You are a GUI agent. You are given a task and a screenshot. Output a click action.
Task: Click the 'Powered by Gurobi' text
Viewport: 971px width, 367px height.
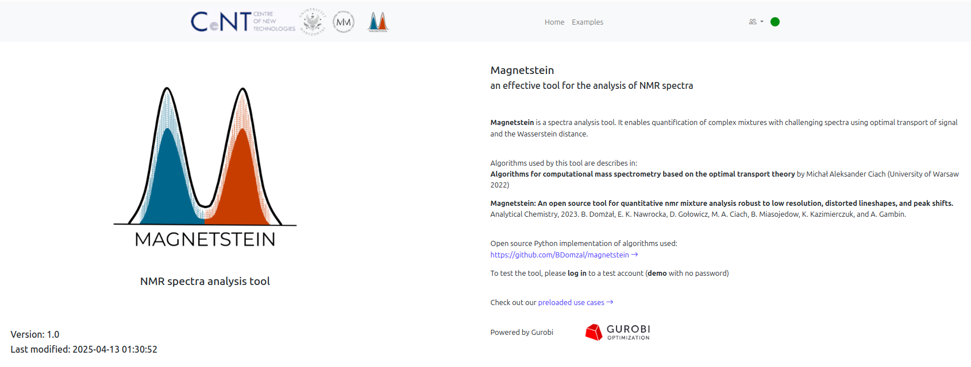tap(522, 332)
